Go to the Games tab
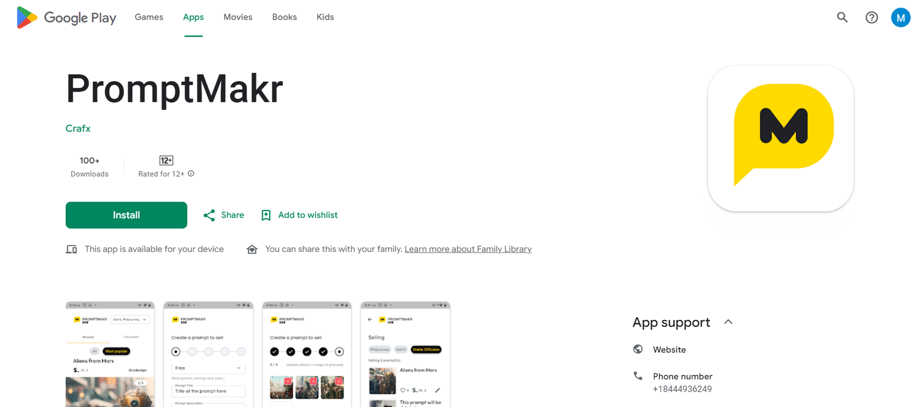Screen dimensions: 916x407 tap(149, 17)
